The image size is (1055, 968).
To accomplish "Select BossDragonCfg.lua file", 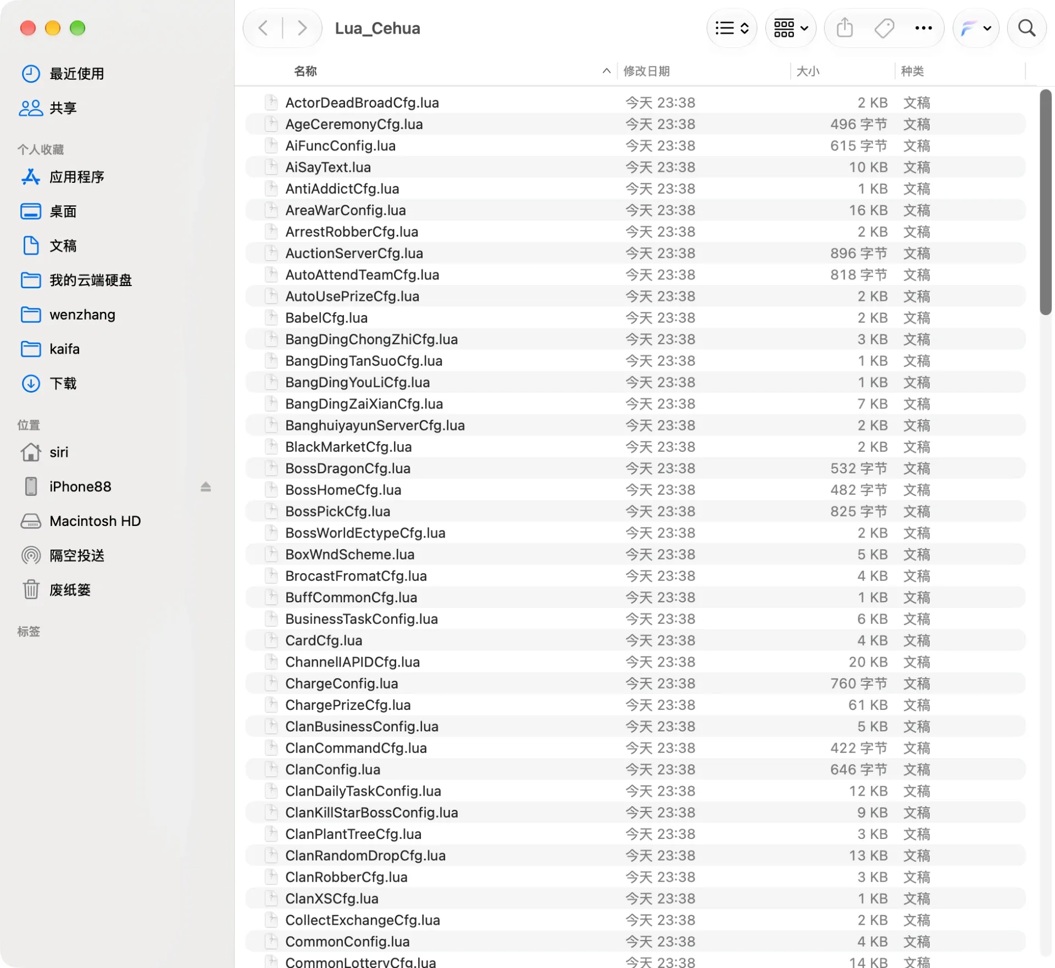I will click(635, 468).
